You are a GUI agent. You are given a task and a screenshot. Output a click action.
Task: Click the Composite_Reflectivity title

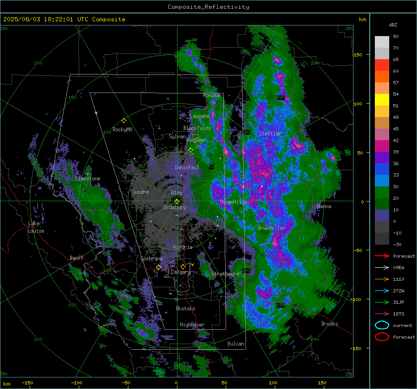tap(208, 7)
